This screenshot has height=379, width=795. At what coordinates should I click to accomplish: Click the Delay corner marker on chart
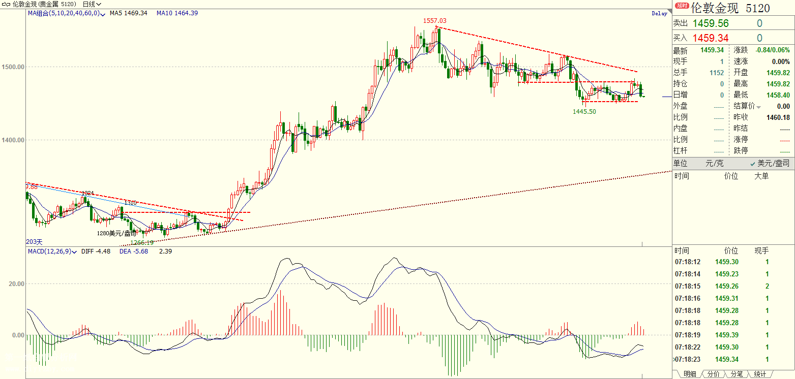click(x=659, y=14)
